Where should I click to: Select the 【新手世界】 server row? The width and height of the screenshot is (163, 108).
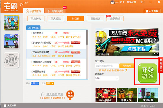pyautogui.click(x=56, y=35)
